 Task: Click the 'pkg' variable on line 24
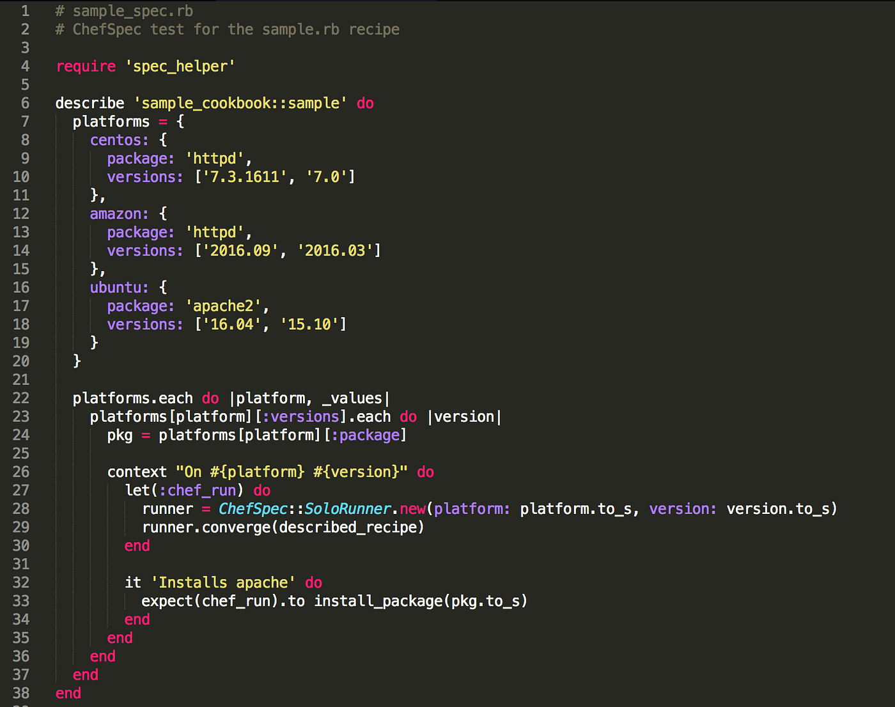click(x=120, y=435)
